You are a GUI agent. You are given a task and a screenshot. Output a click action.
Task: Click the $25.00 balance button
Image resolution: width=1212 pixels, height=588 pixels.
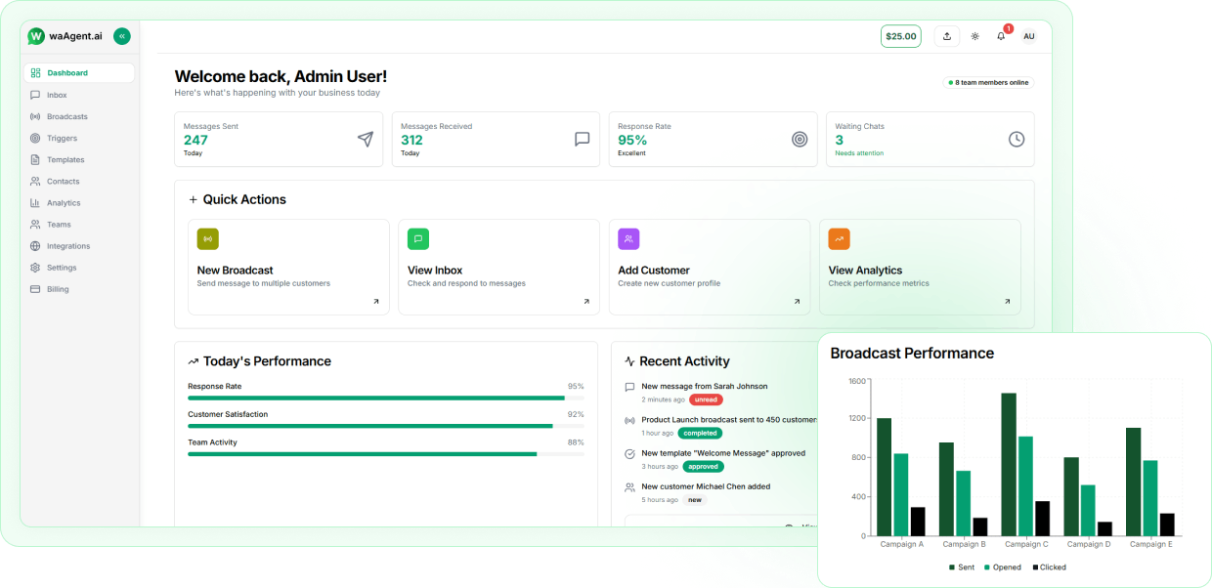point(900,36)
